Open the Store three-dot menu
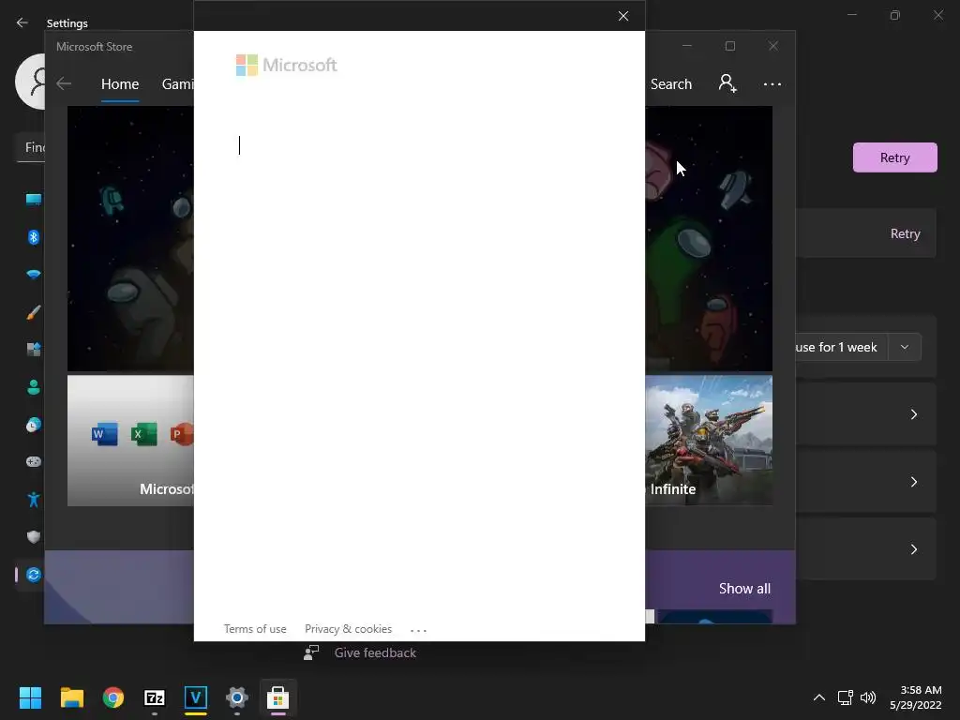The image size is (960, 720). [772, 83]
